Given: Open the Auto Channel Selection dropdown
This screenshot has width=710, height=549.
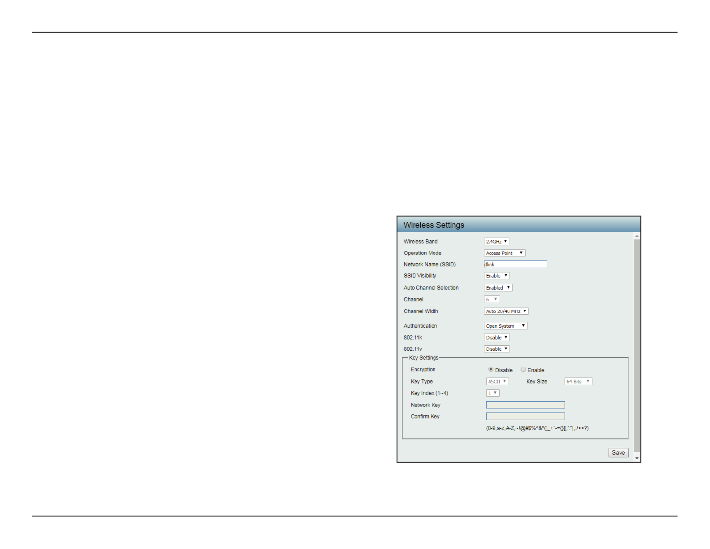Looking at the screenshot, I should [498, 287].
